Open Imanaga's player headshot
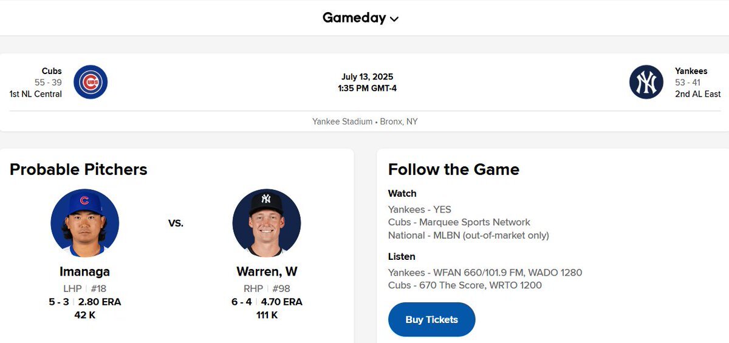 [x=84, y=223]
